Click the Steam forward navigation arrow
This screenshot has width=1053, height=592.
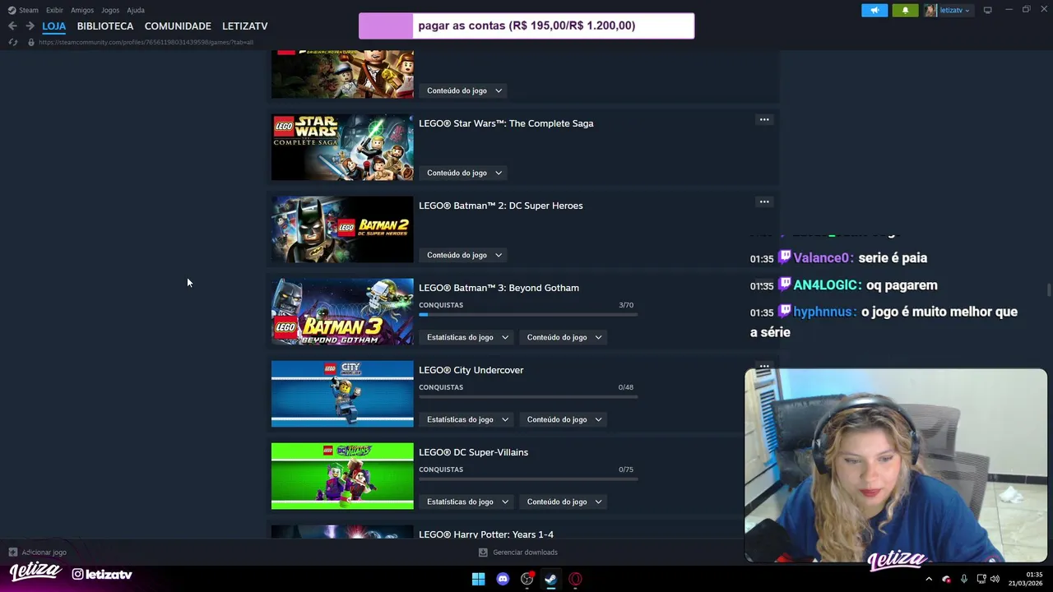pyautogui.click(x=30, y=26)
